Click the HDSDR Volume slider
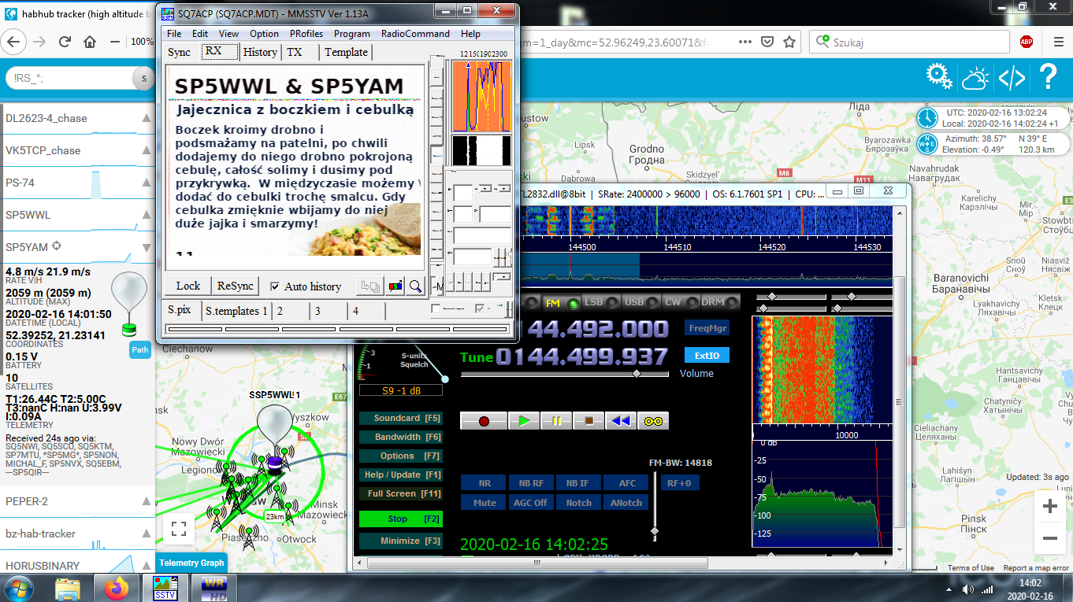The height and width of the screenshot is (602, 1073). 565,375
